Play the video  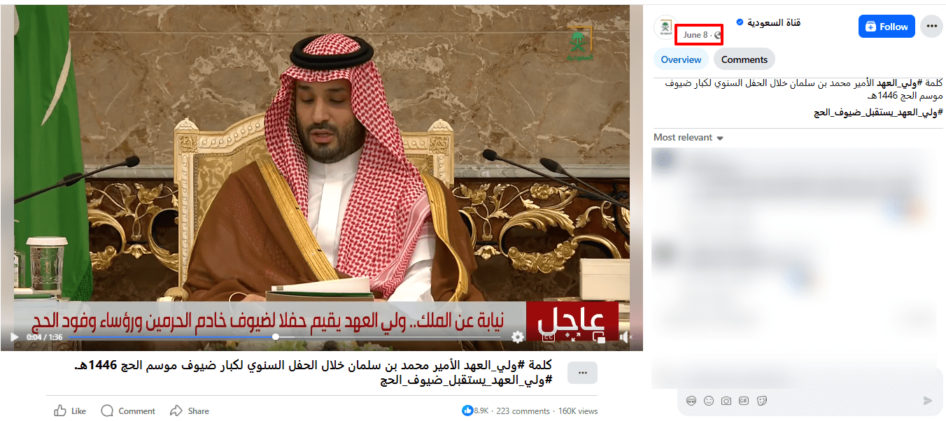point(14,337)
